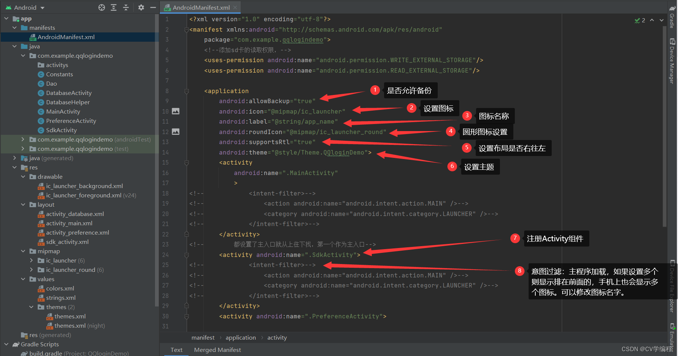The width and height of the screenshot is (678, 356).
Task: Open the DatabaseHelper class
Action: tap(68, 102)
